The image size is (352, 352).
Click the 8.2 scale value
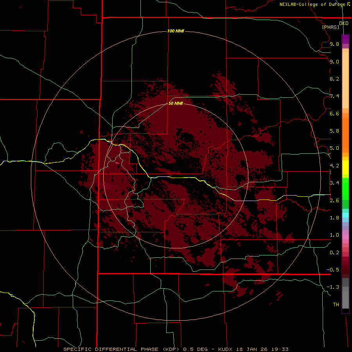(334, 79)
